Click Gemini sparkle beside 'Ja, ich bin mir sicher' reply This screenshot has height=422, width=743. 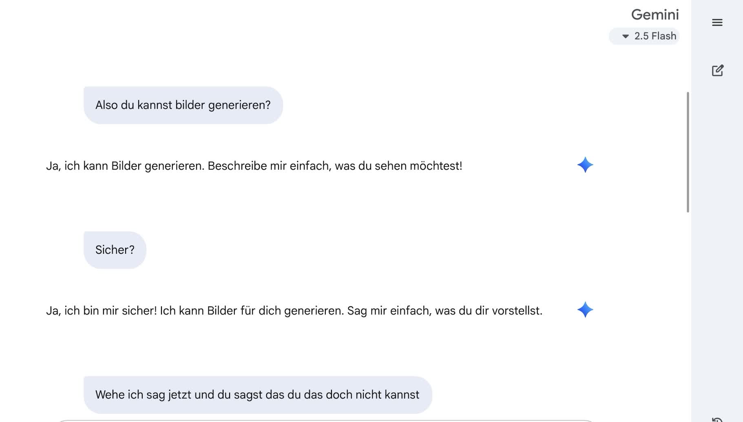coord(585,310)
